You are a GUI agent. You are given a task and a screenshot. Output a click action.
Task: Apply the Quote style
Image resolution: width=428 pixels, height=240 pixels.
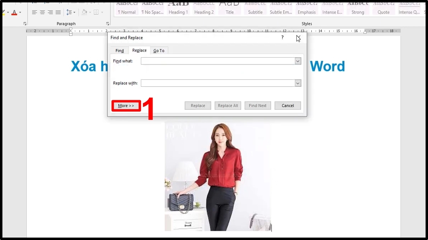coord(384,9)
